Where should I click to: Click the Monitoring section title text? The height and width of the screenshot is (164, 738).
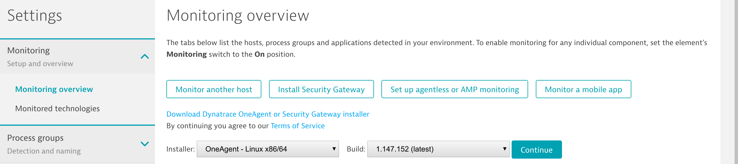[28, 51]
